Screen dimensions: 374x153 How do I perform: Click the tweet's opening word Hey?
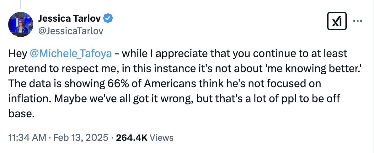[17, 54]
